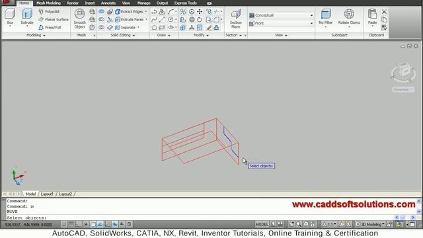Toggle Grid display in status bar
This screenshot has height=238, width=423.
71,224
